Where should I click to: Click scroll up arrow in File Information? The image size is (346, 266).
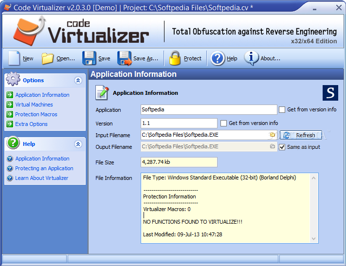pos(313,178)
